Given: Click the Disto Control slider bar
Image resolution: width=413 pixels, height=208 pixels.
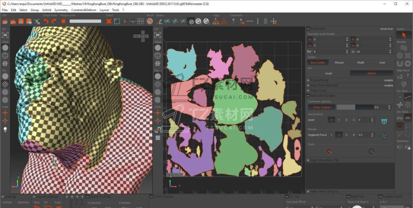Looking at the screenshot, I should tap(354, 107).
